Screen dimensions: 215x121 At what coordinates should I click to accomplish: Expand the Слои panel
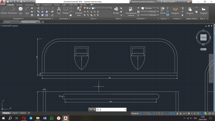pyautogui.click(x=93, y=18)
